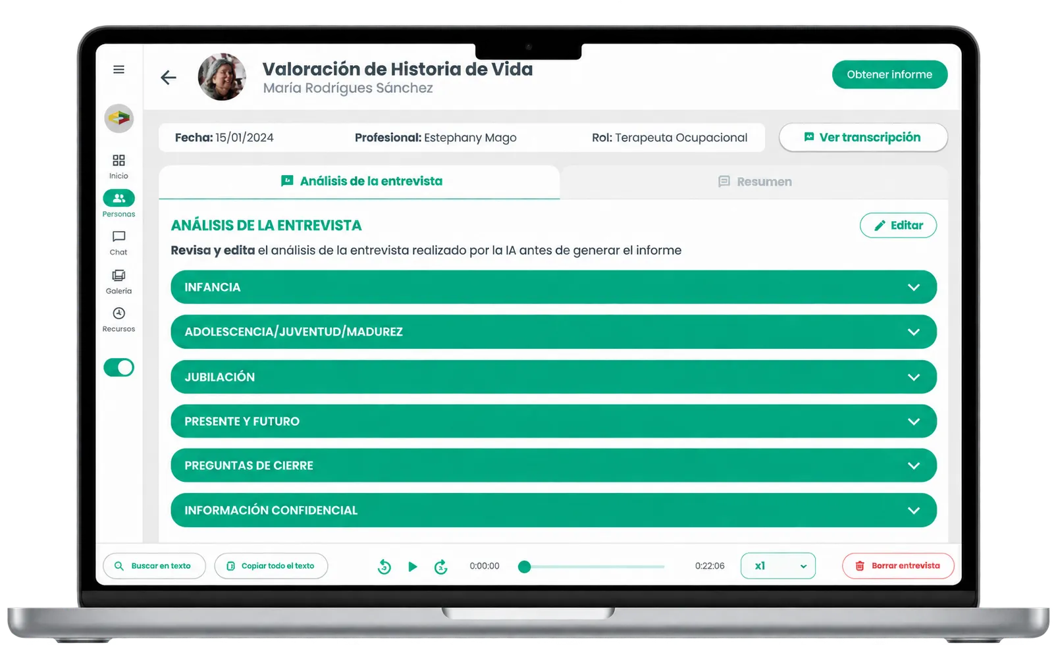The image size is (1056, 645).
Task: Go back with the left arrow
Action: [169, 78]
